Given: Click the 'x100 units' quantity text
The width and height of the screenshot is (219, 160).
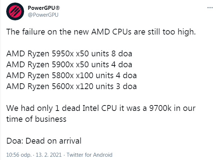Looking at the screenshot, I should [x=95, y=75].
